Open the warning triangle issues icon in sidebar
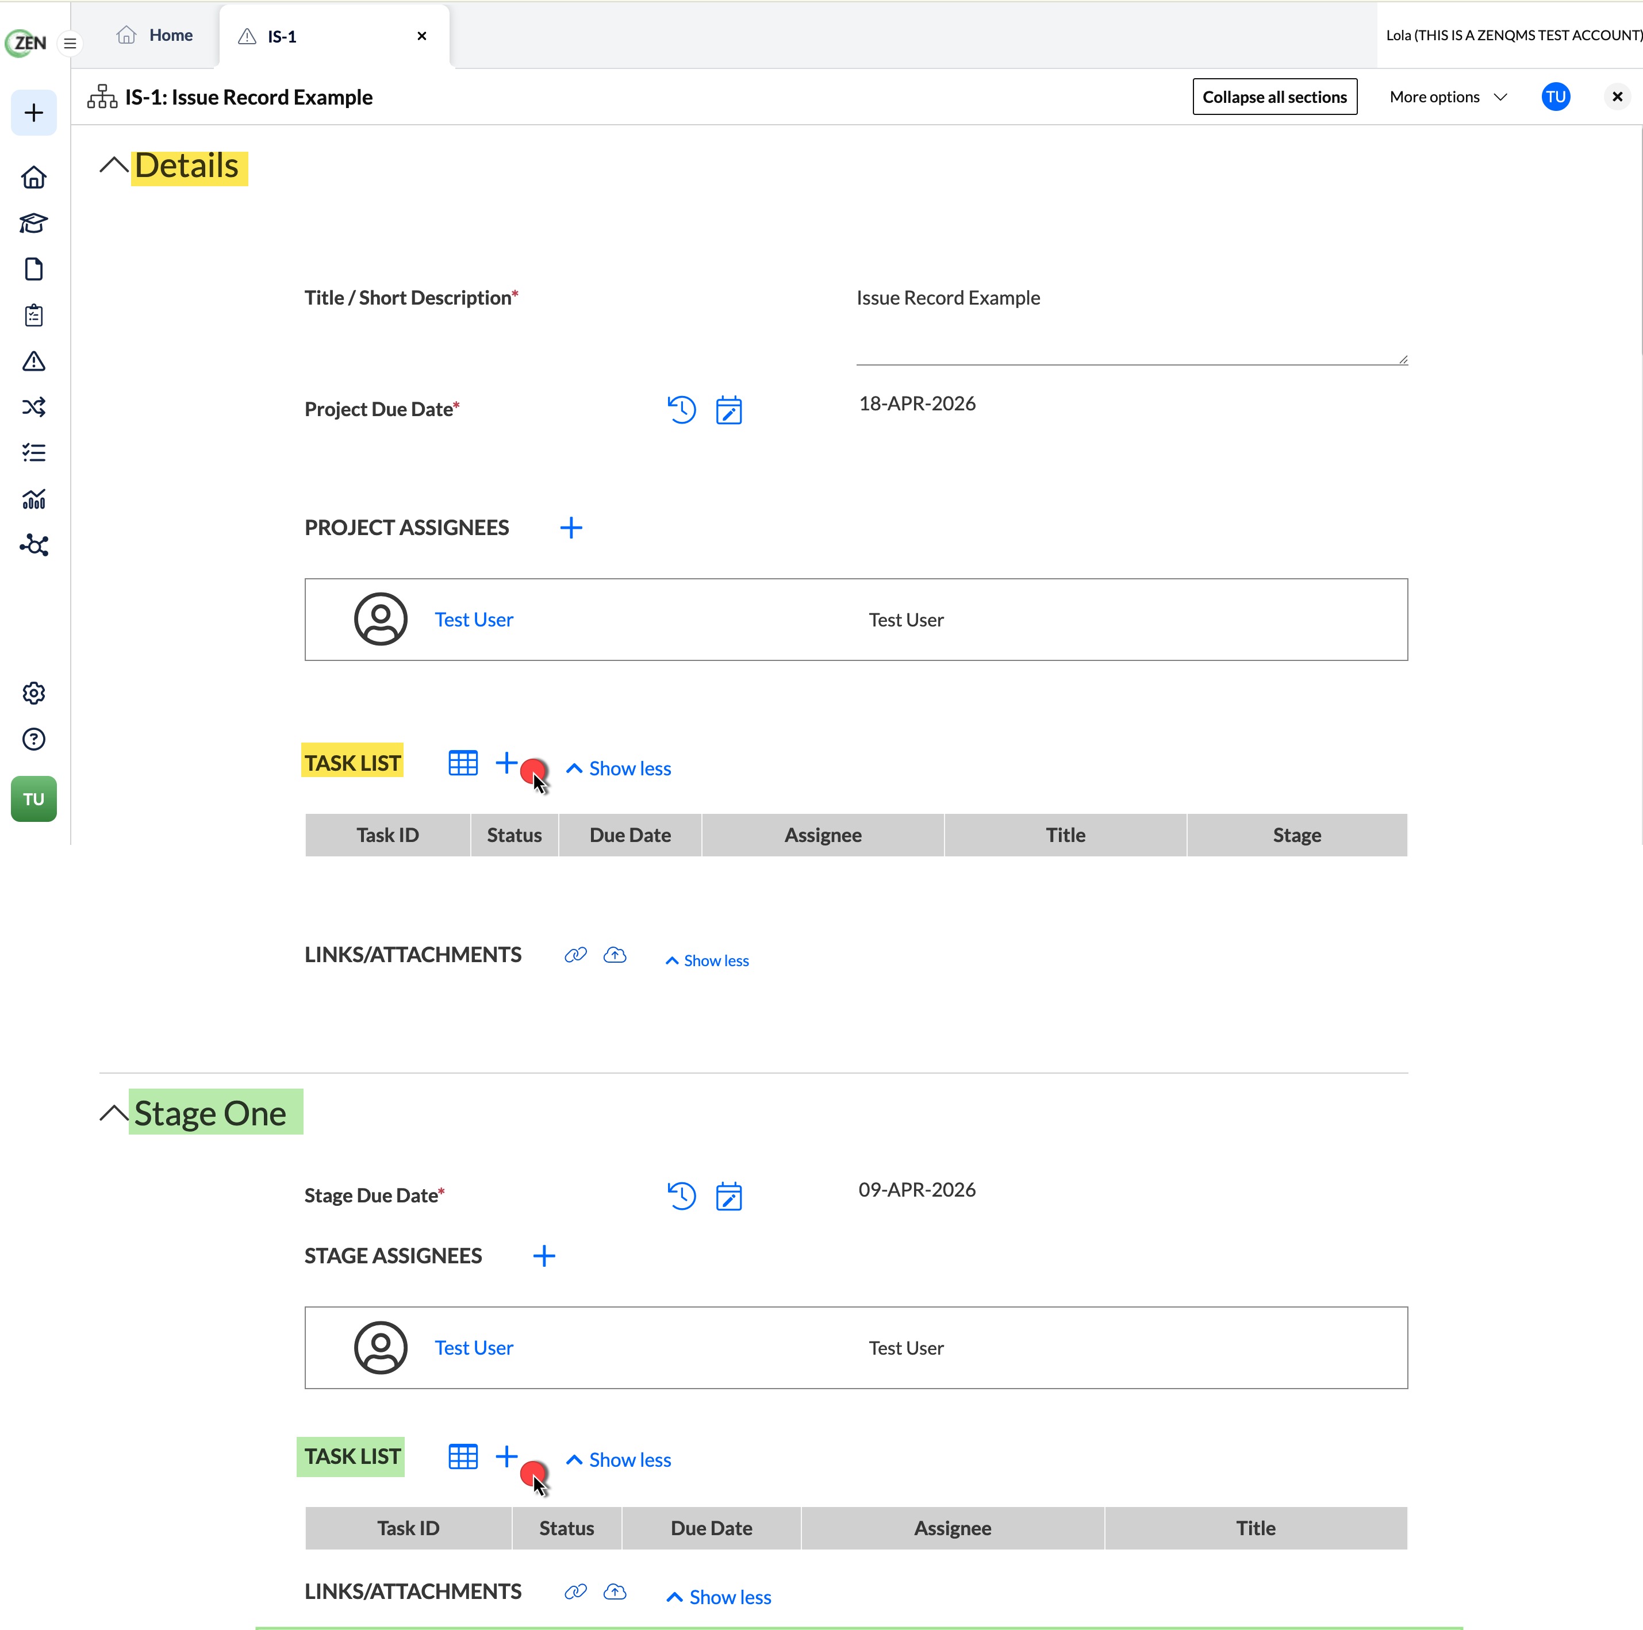The width and height of the screenshot is (1643, 1630). pyautogui.click(x=34, y=360)
